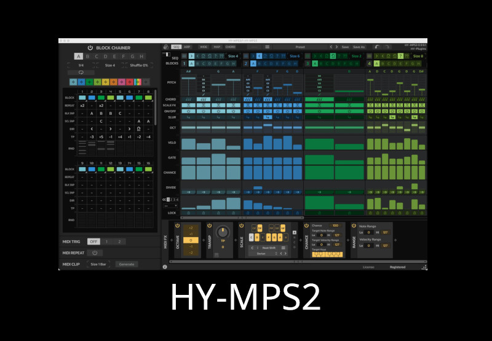This screenshot has width=492, height=341.
Task: Open the Shuffle 0% control
Action: pos(139,65)
